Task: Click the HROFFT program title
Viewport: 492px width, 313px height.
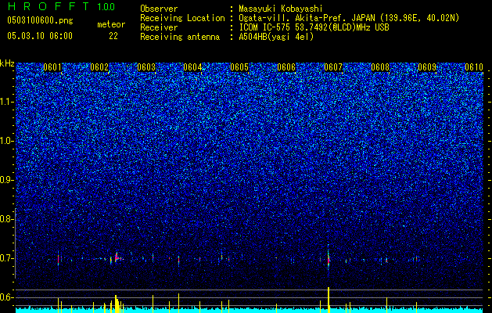Action: point(49,6)
